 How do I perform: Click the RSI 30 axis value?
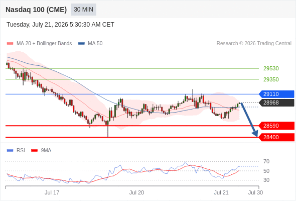click(x=266, y=180)
